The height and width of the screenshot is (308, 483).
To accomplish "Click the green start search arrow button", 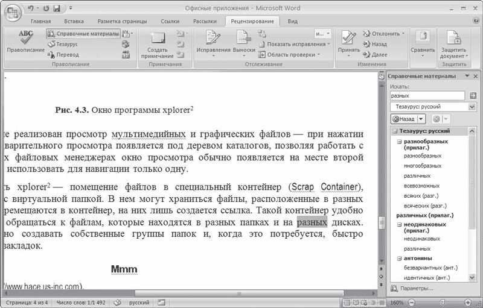I will click(x=473, y=96).
